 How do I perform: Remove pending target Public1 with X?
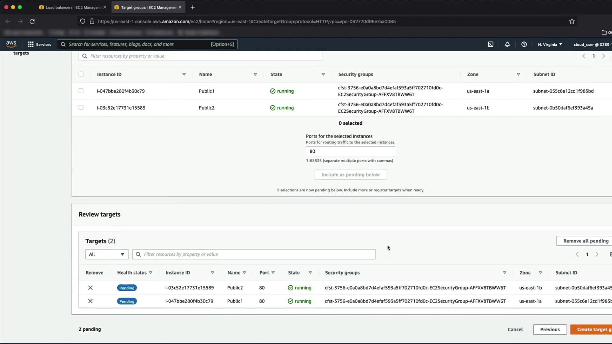(90, 301)
